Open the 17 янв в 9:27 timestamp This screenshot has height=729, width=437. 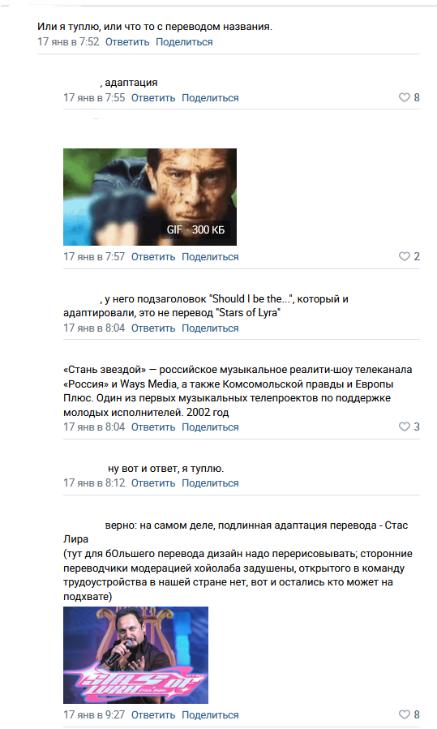click(94, 714)
